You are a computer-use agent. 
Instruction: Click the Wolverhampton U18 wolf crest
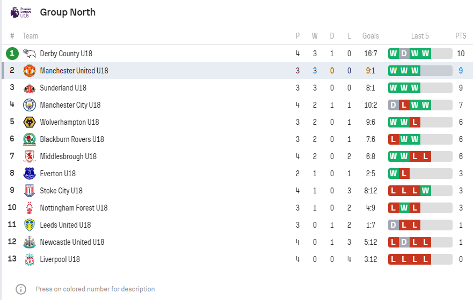point(30,122)
